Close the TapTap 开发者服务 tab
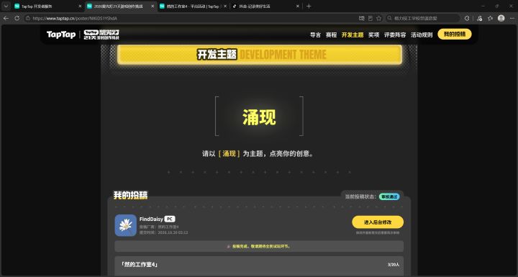The image size is (518, 277). coord(80,6)
